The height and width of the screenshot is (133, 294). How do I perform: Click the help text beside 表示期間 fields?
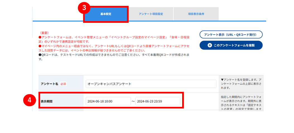tap(241, 103)
